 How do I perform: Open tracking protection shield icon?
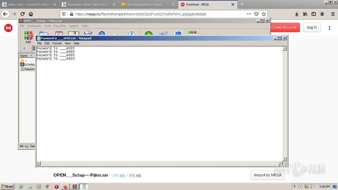[64, 14]
